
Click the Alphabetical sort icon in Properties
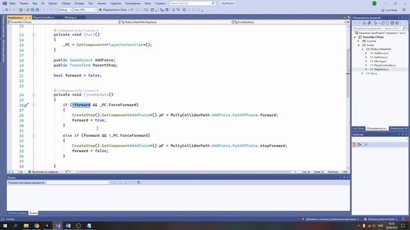coord(360,145)
